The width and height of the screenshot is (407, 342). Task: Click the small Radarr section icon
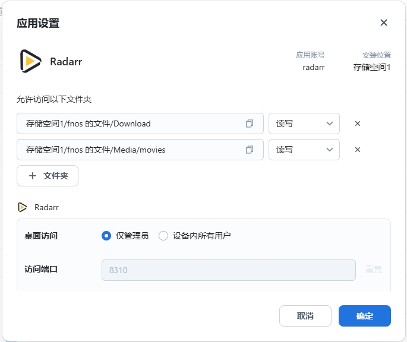click(x=23, y=207)
